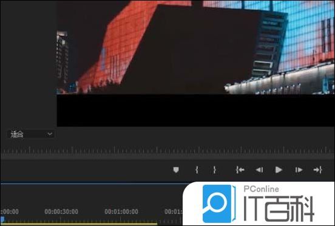The image size is (335, 226).
Task: Click the video preview frame
Action: 195,64
